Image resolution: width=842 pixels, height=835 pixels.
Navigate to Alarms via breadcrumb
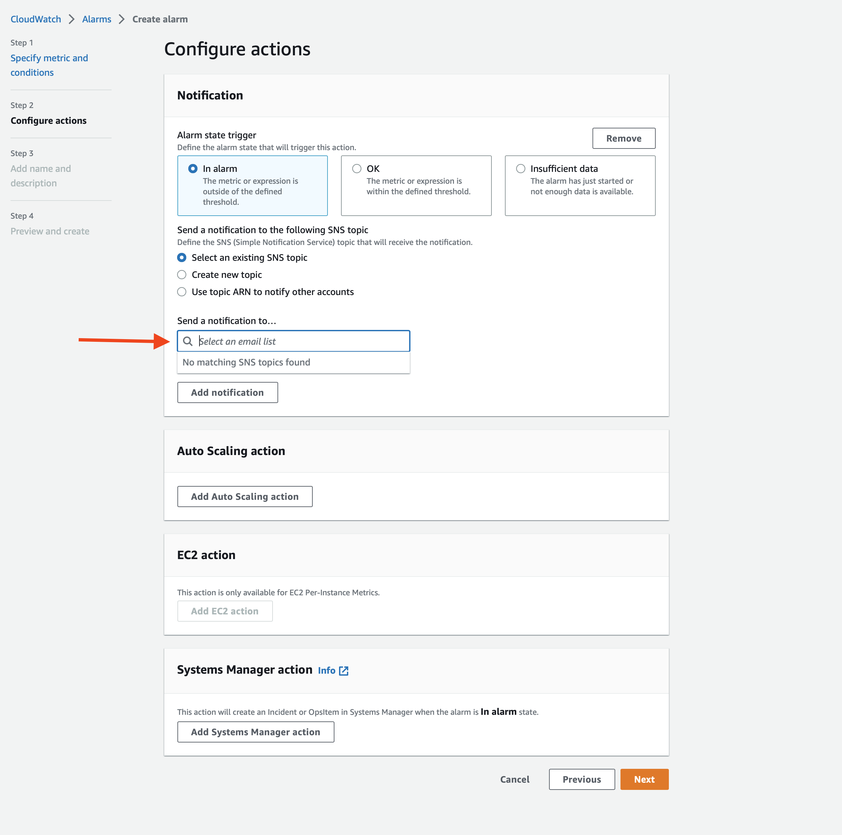pyautogui.click(x=96, y=19)
